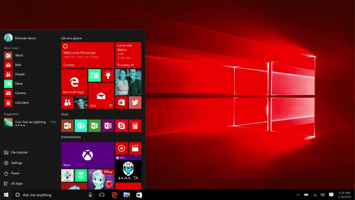Open Edge from the taskbar
This screenshot has height=200, width=355.
[x=114, y=195]
